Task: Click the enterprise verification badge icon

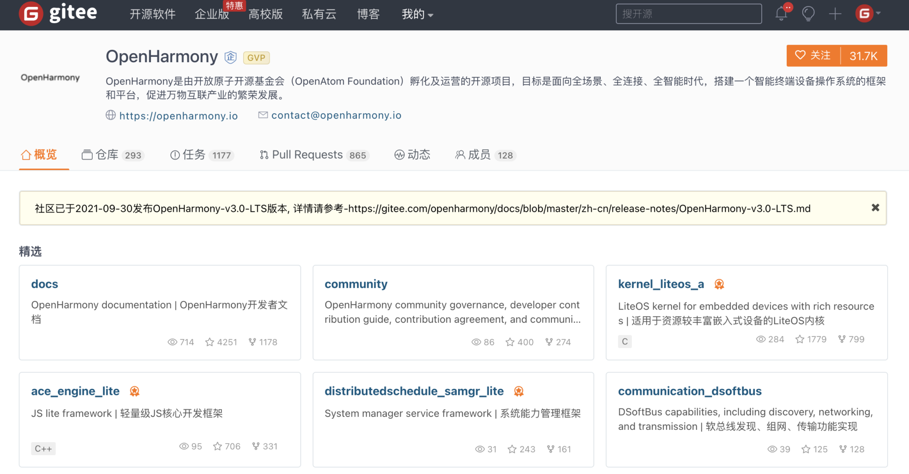Action: point(230,57)
